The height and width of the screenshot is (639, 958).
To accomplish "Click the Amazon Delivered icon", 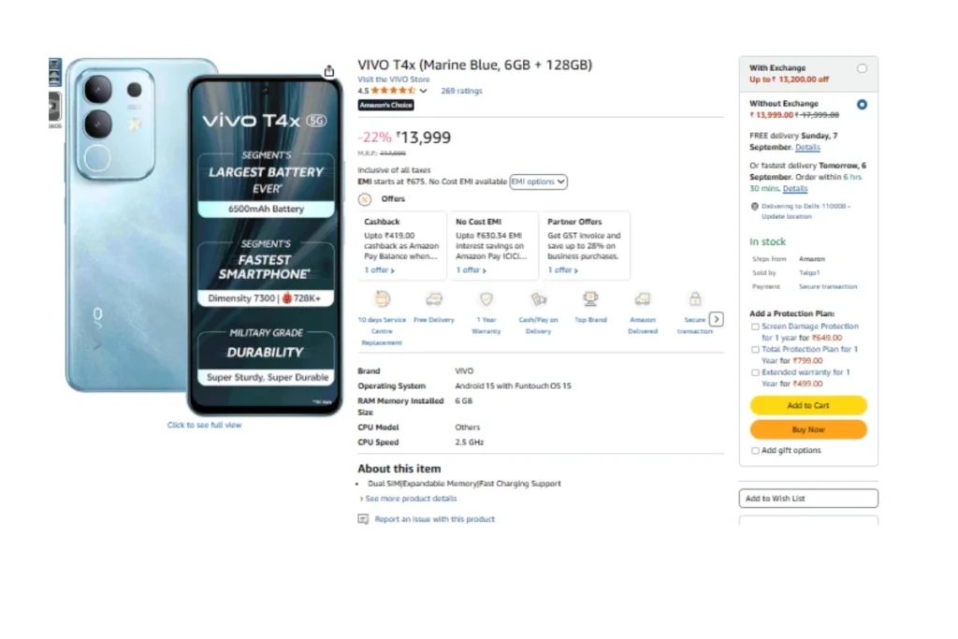I will coord(643,299).
